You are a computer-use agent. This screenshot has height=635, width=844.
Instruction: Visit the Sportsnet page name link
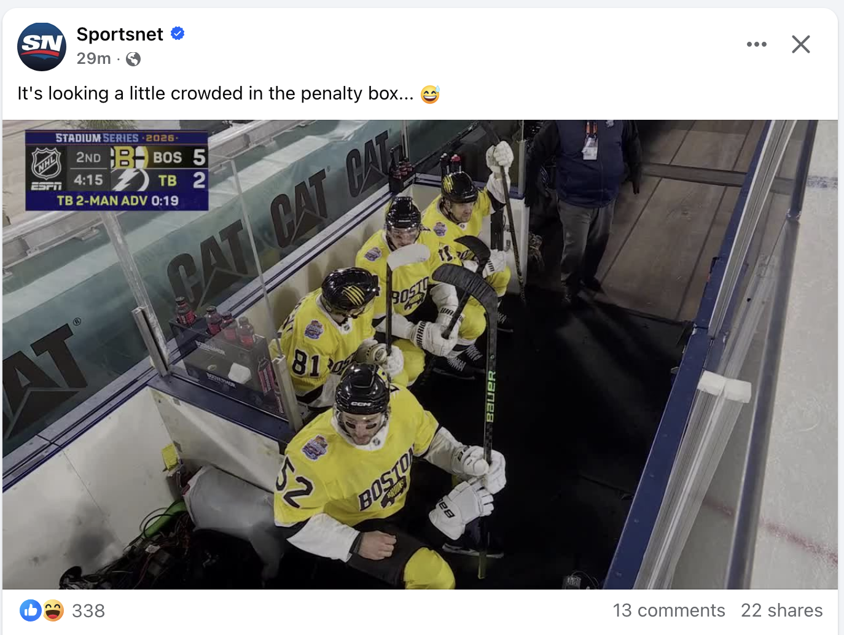coord(120,34)
